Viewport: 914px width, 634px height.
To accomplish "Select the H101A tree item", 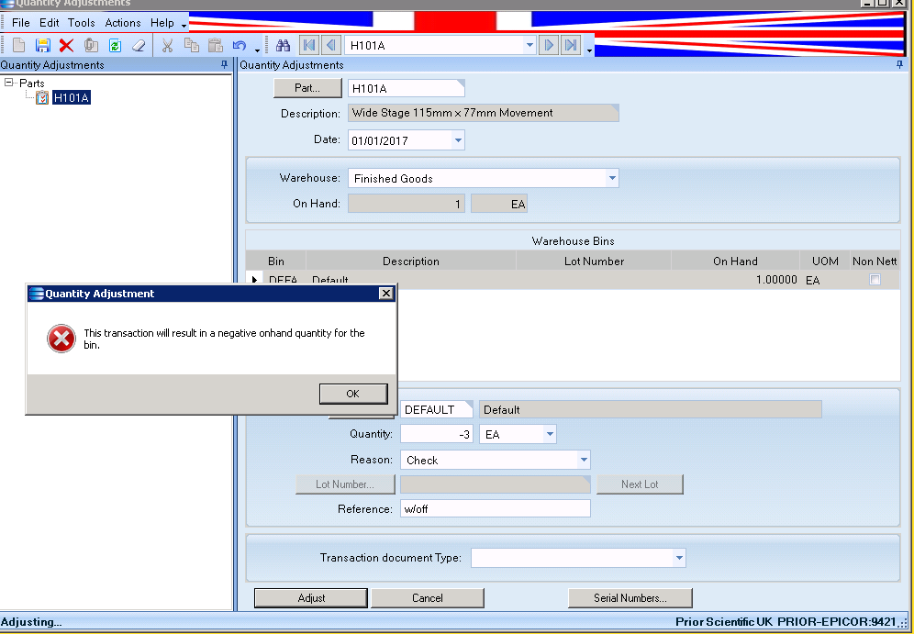I will [x=71, y=97].
